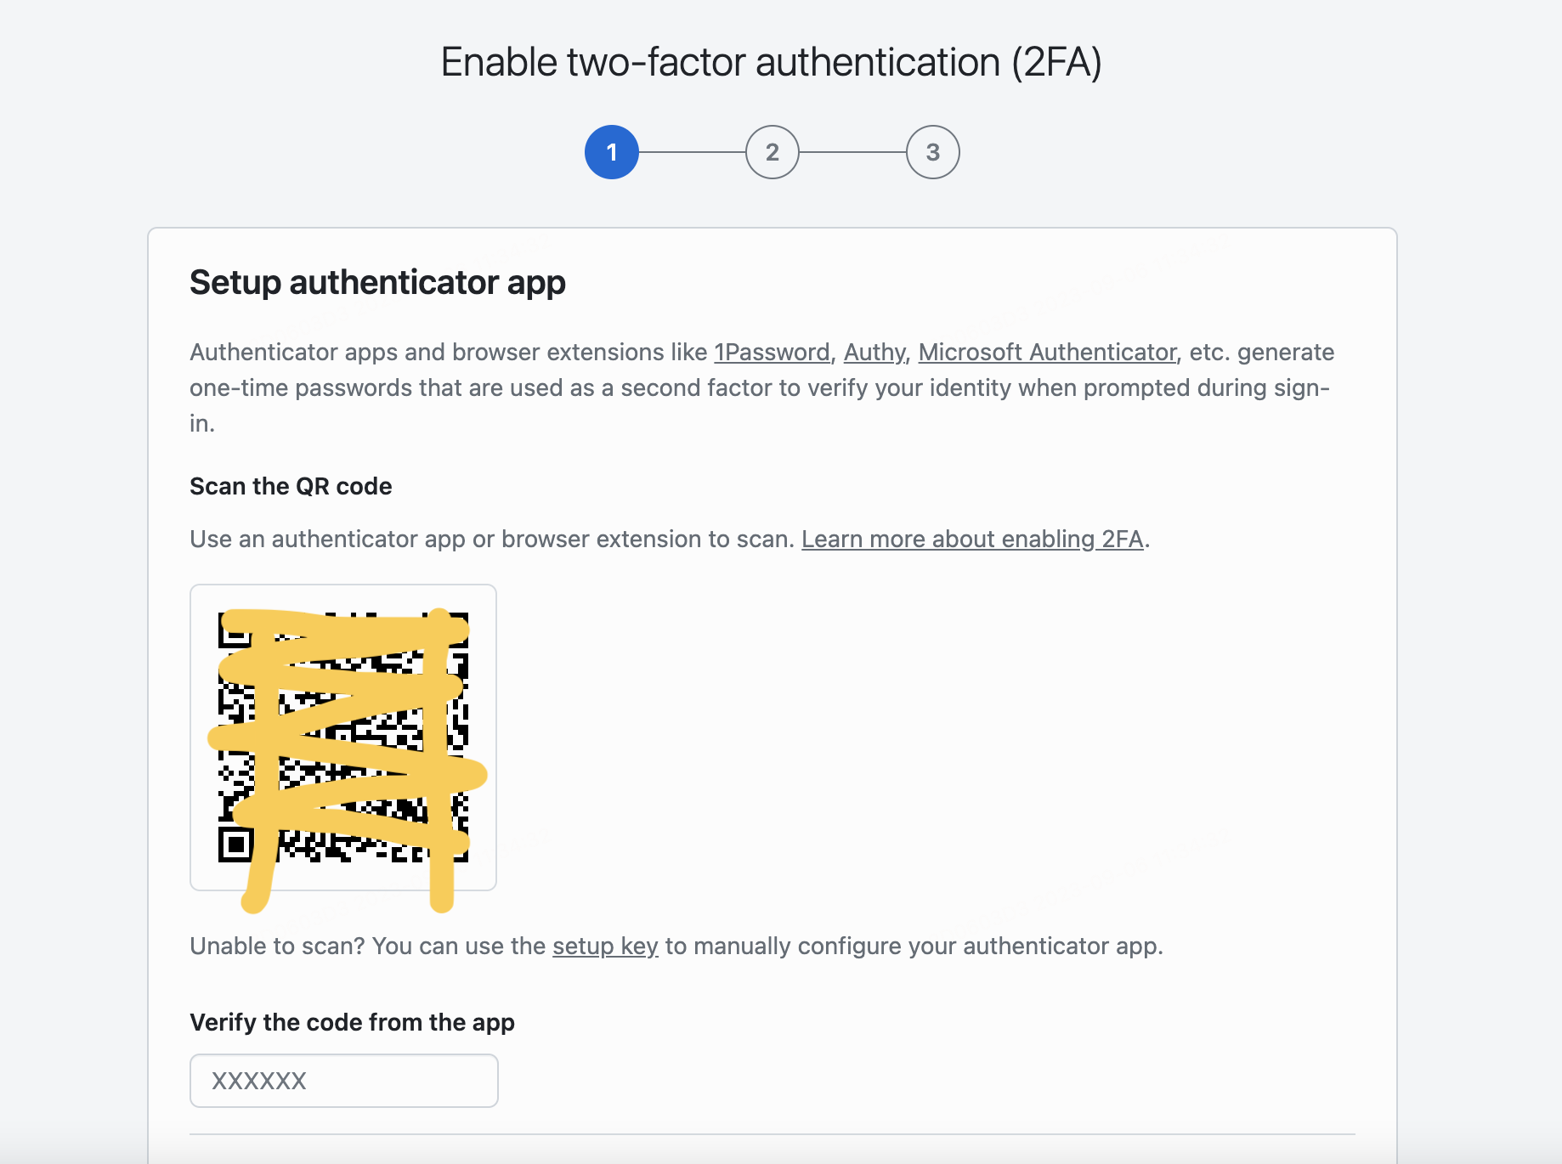Click the connector line between steps 1 and 2

coord(693,152)
